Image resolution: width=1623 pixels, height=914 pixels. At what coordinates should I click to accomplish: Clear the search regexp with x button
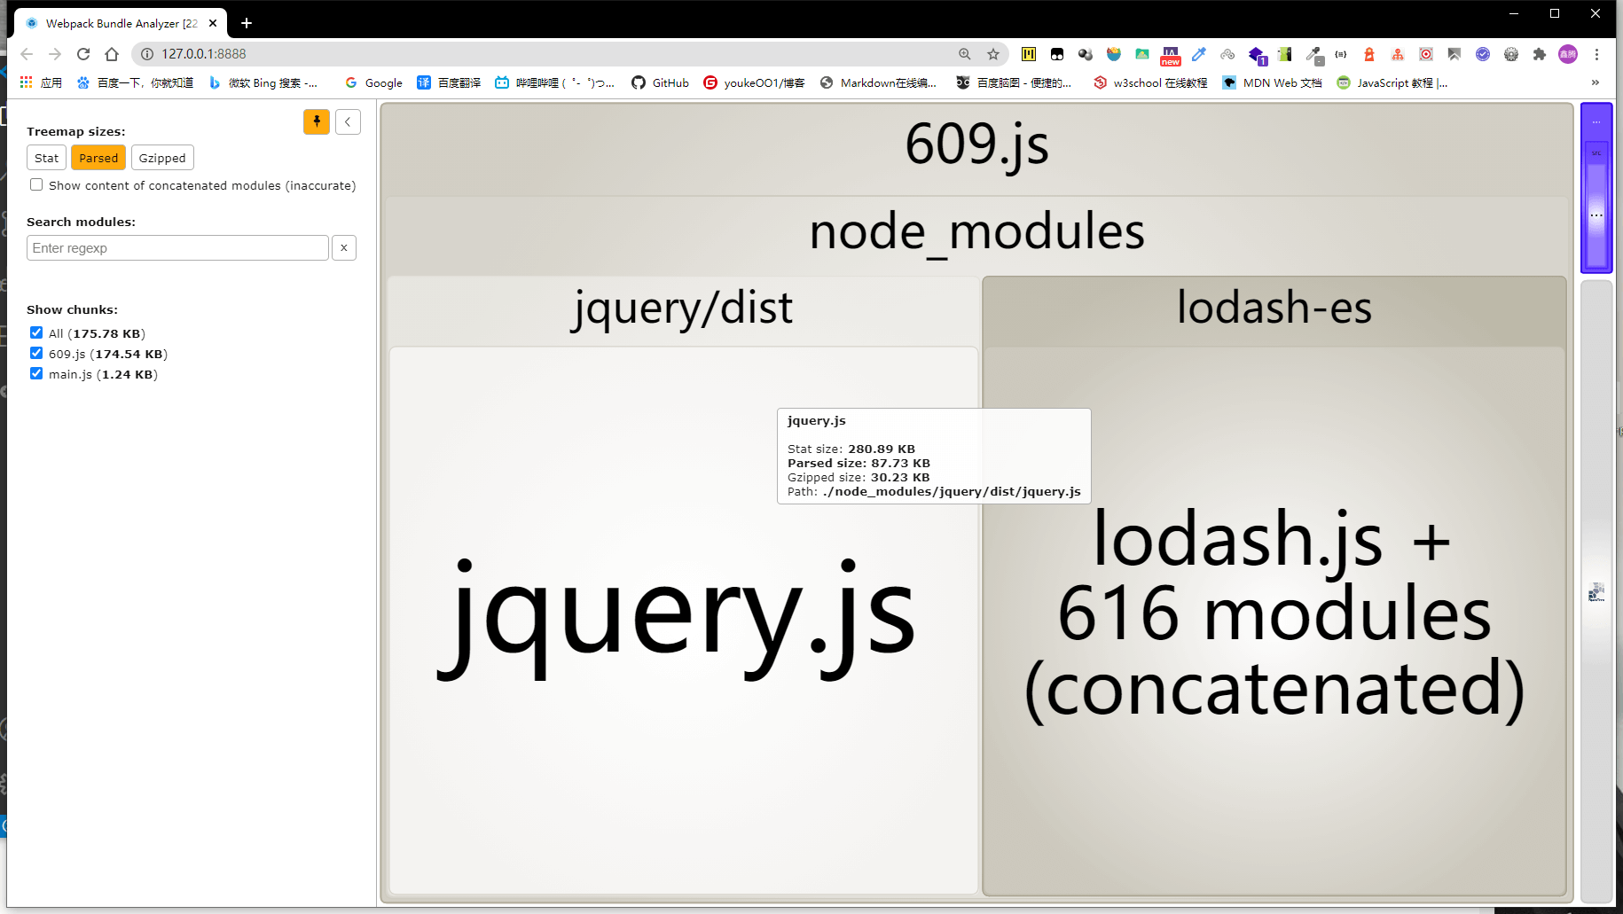point(344,247)
